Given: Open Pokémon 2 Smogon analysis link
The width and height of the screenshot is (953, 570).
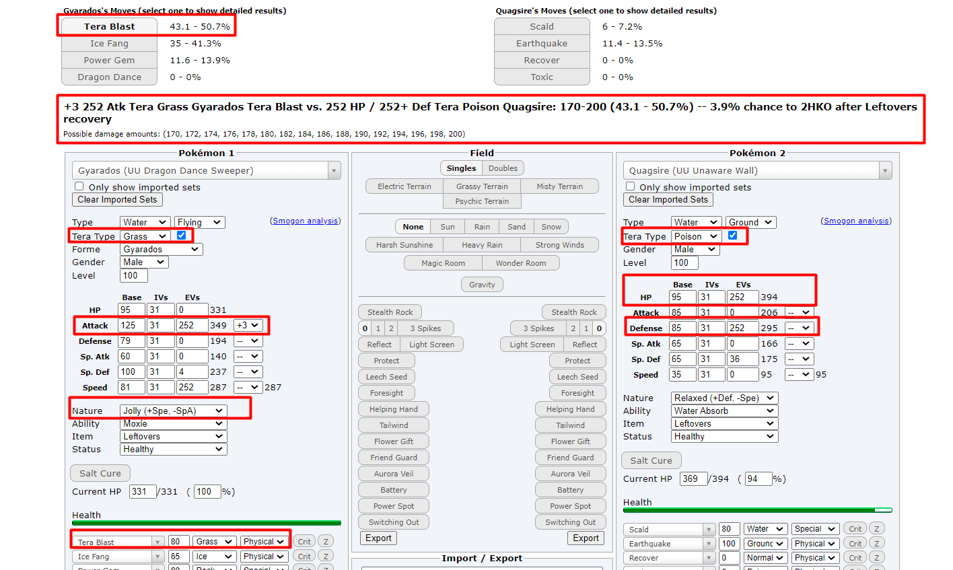Looking at the screenshot, I should (x=857, y=221).
